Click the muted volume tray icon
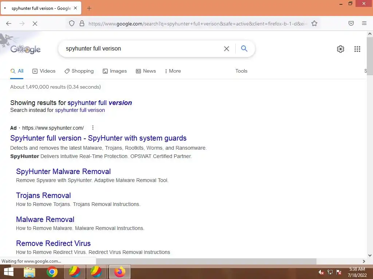 click(321, 272)
